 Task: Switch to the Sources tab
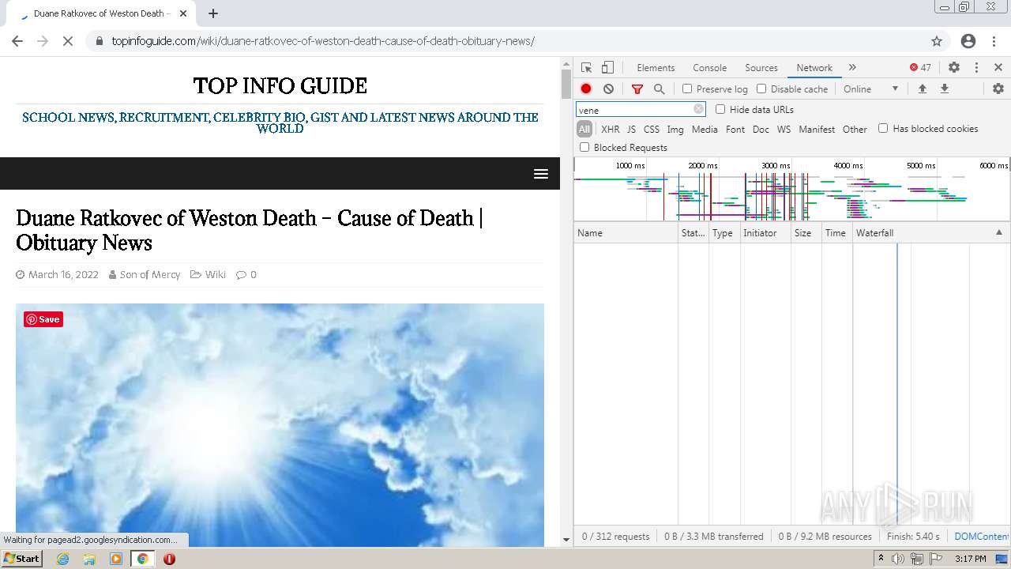[761, 68]
